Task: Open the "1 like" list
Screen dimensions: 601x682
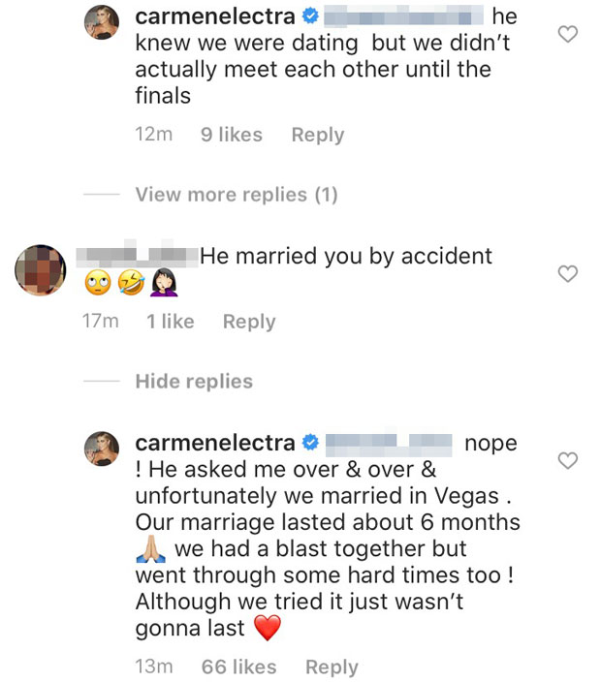Action: (x=171, y=322)
